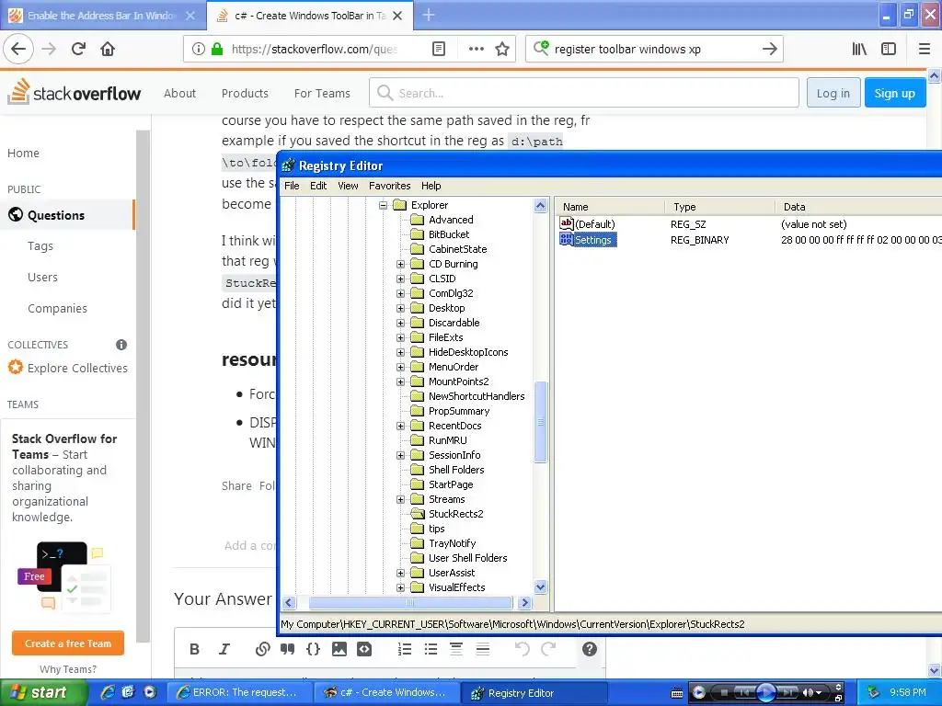This screenshot has width=942, height=706.
Task: Open a new Firefox tab
Action: [x=429, y=15]
